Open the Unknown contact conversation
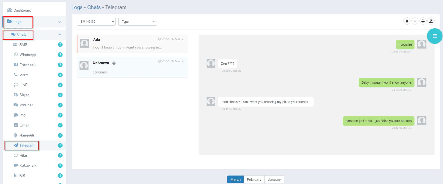Viewport: 443px width, 184px height. (x=132, y=67)
